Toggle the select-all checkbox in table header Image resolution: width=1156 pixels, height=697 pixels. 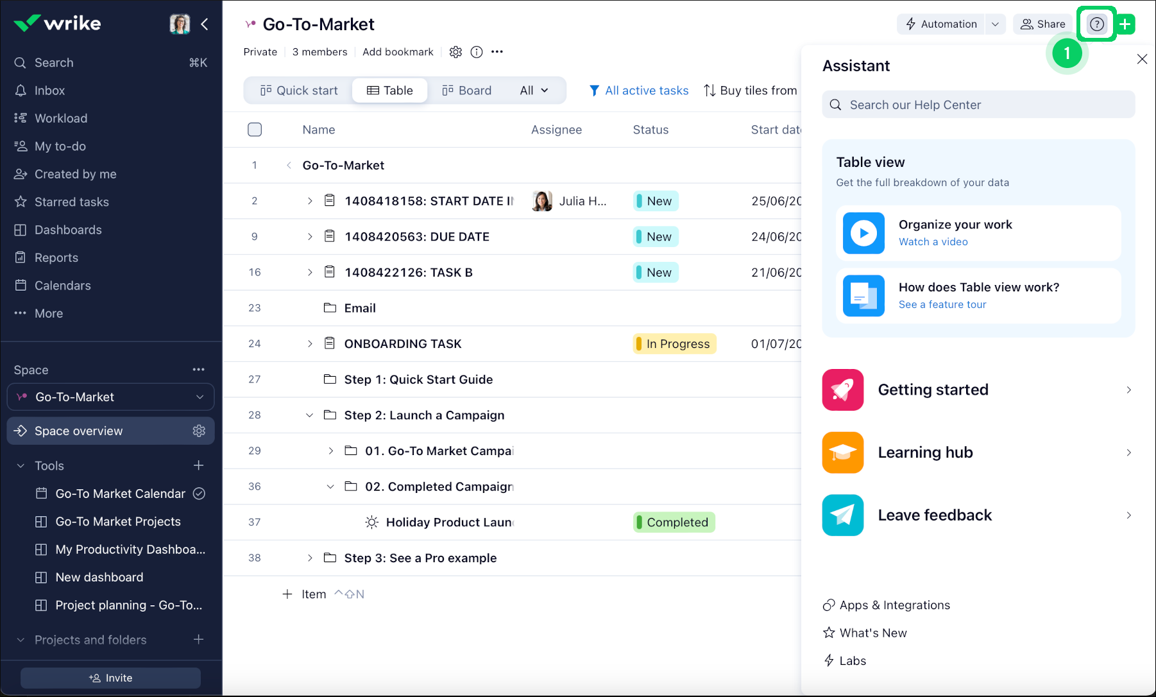point(255,130)
